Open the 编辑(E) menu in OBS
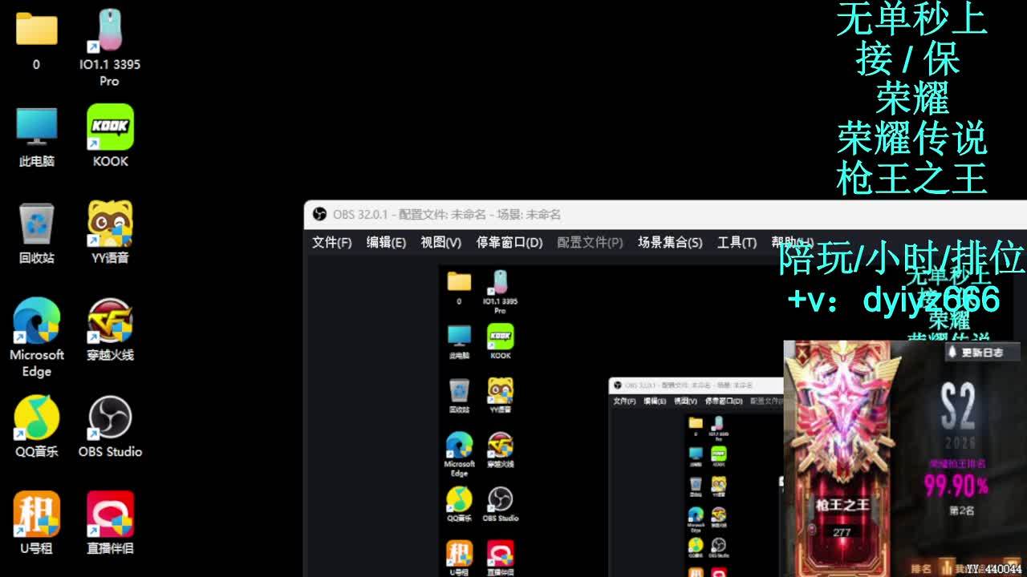The width and height of the screenshot is (1027, 577). pos(386,242)
